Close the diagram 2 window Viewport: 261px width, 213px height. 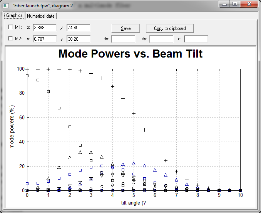(x=249, y=4)
